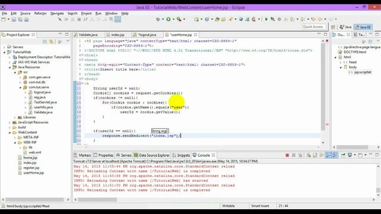Collapse the WebContent folder node
The height and width of the screenshot is (214, 381).
point(10,133)
